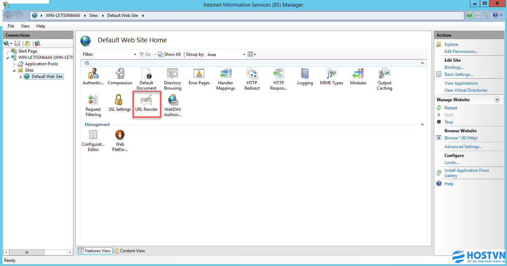Click the Home icon in address bar

point(485,15)
